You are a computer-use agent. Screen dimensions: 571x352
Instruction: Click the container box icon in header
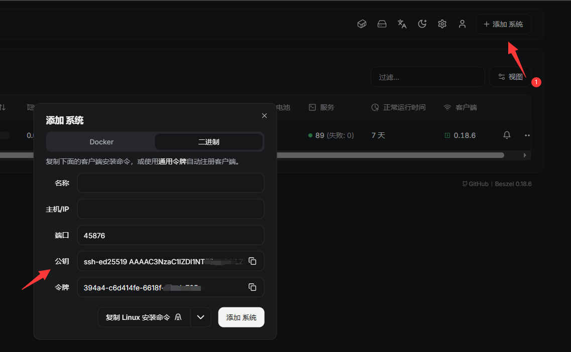[362, 24]
